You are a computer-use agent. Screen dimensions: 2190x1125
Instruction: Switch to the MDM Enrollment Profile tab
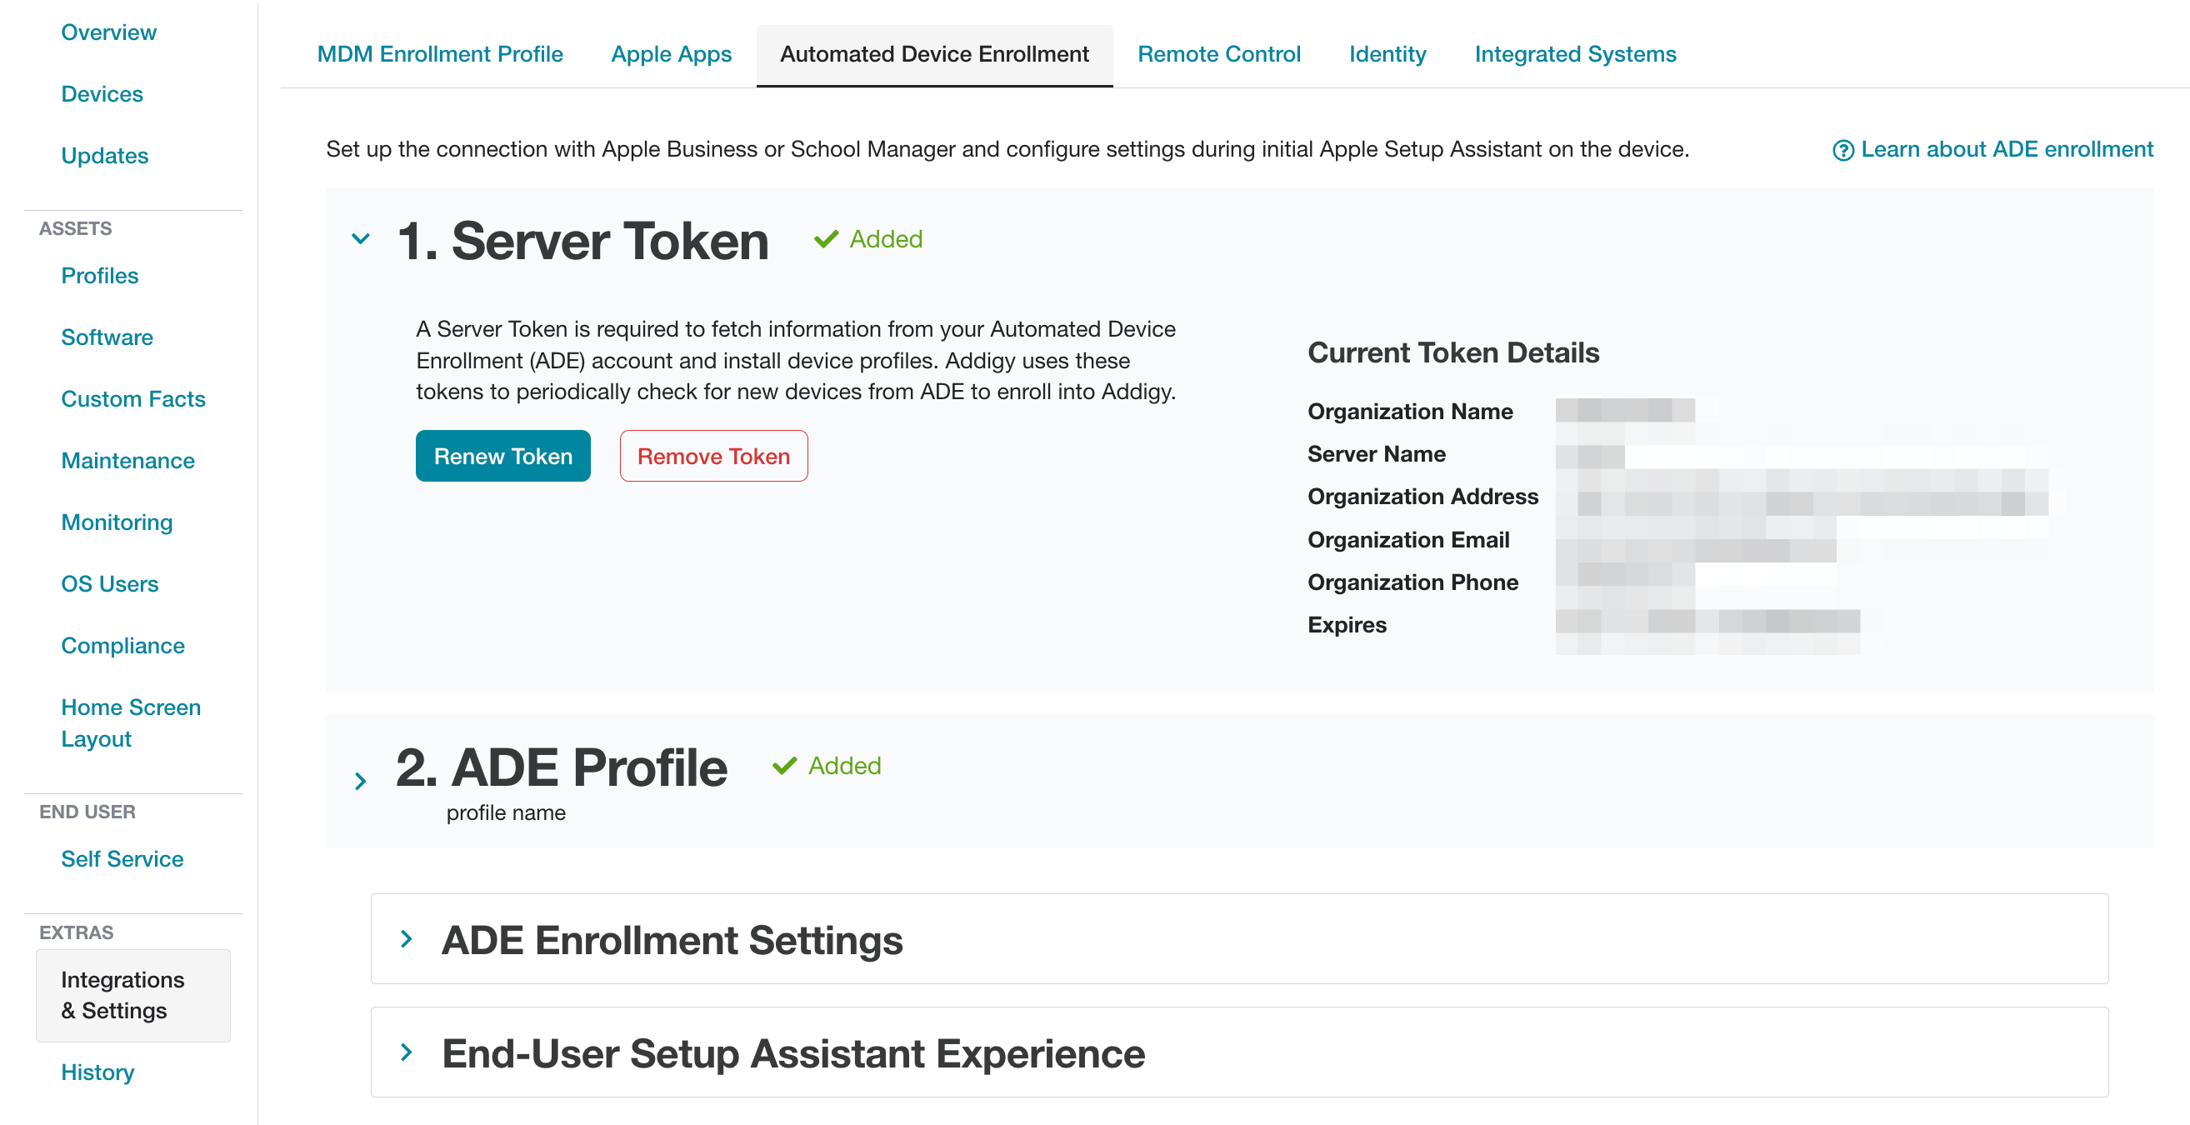438,53
